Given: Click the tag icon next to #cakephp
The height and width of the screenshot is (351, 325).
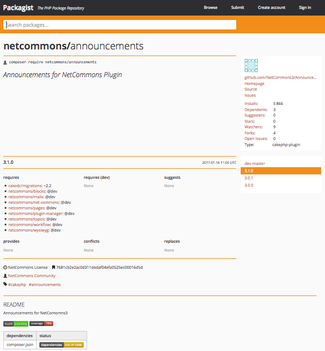Looking at the screenshot, I should click(5, 284).
